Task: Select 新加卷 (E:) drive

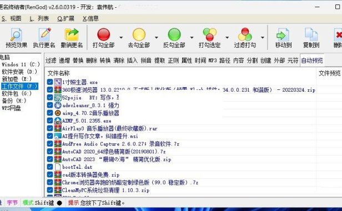Action: tap(17, 79)
